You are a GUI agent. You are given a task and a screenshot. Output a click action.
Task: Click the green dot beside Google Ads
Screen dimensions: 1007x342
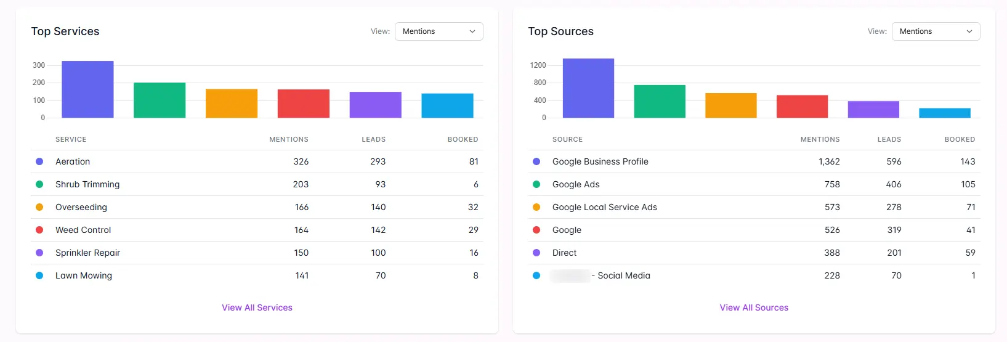coord(536,184)
